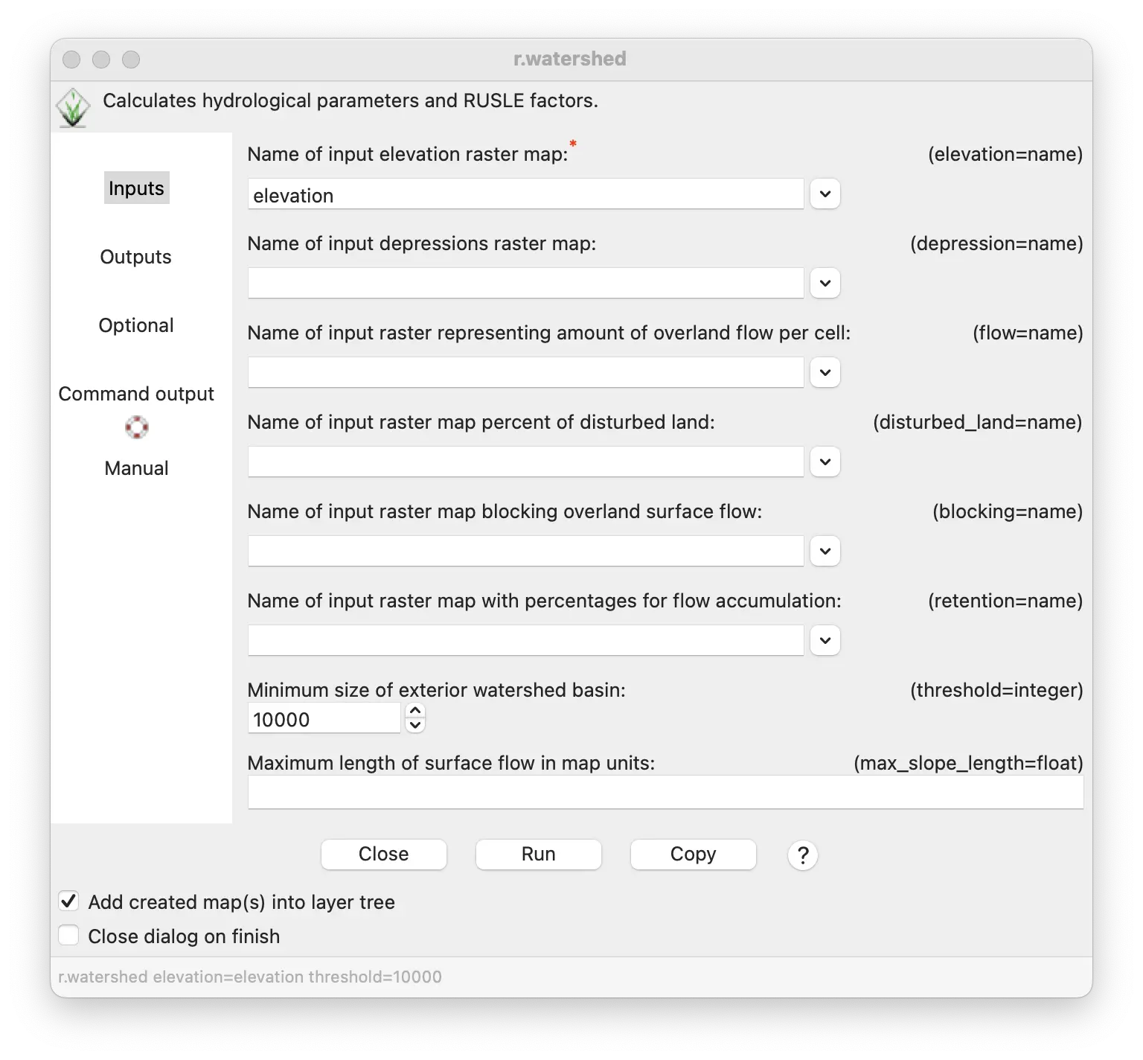Expand the elevation raster map dropdown
The height and width of the screenshot is (1060, 1143).
point(825,194)
